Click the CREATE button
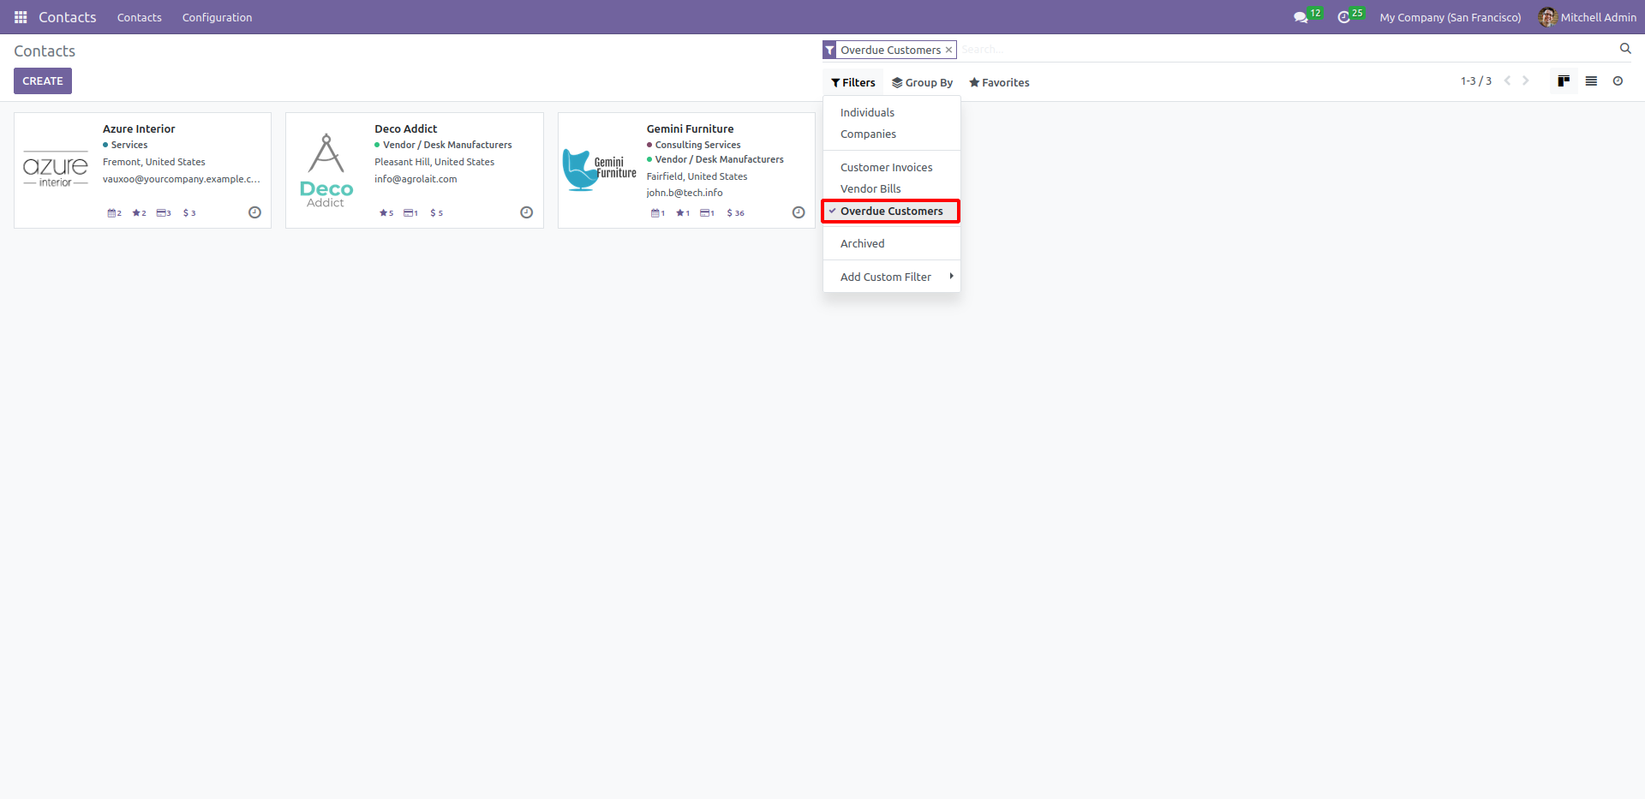Screen dimensions: 1645x799 [x=43, y=81]
